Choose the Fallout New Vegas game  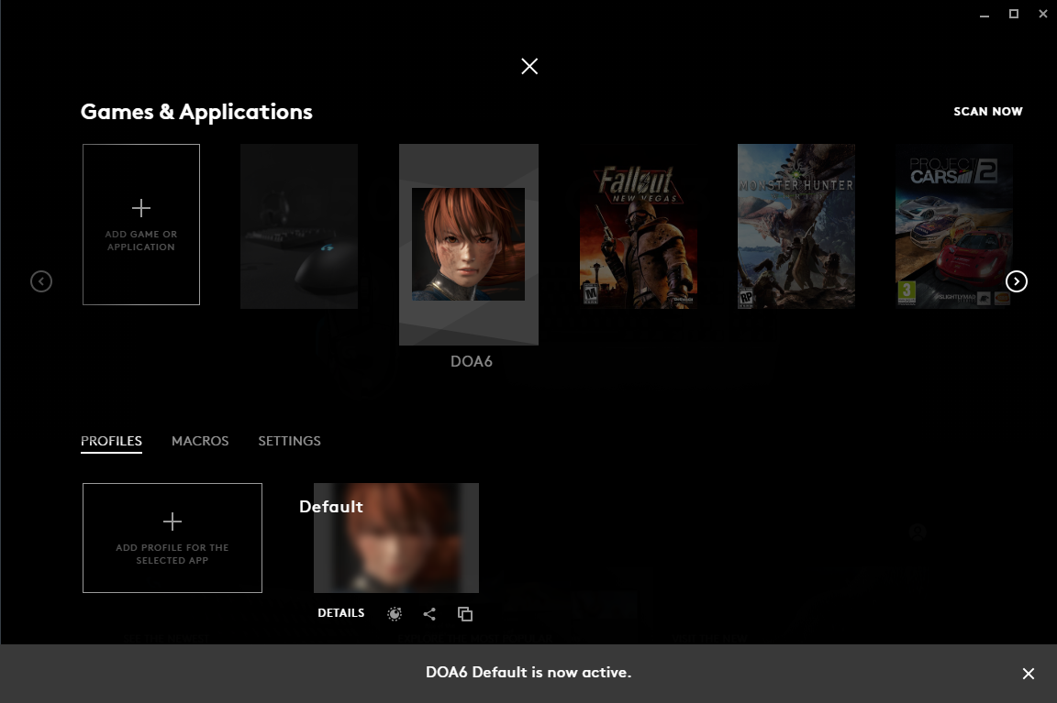638,226
